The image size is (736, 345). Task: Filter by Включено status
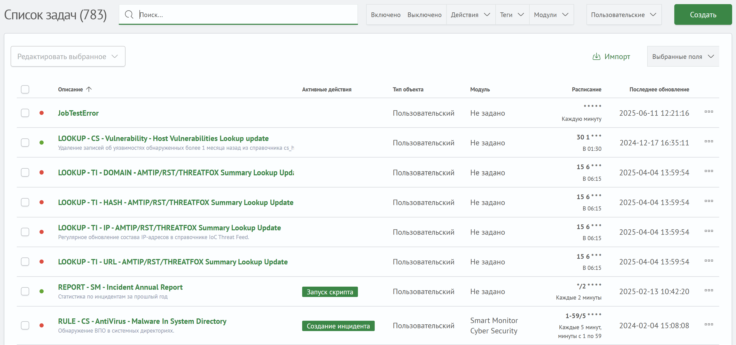tap(385, 14)
